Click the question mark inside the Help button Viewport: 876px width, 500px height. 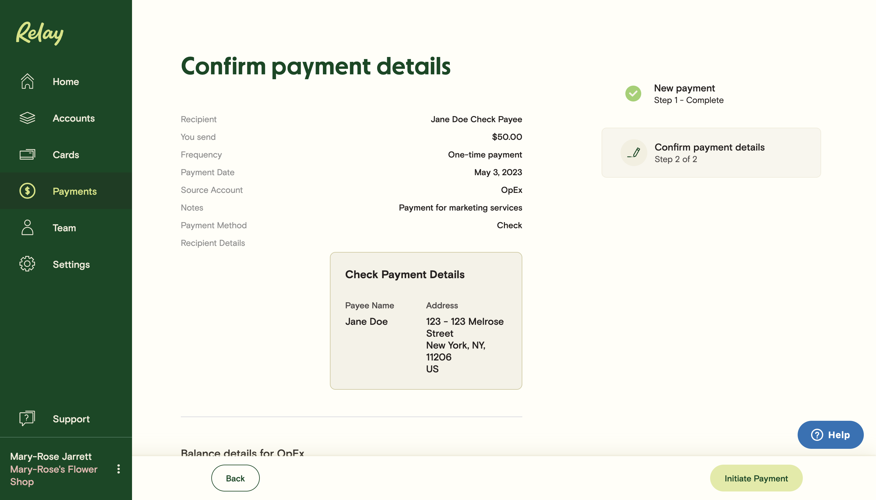pos(817,435)
